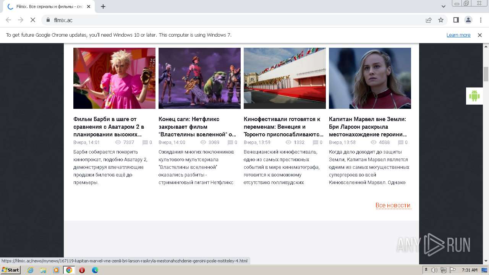The width and height of the screenshot is (489, 275).
Task: Open Learn more link
Action: tap(458, 35)
